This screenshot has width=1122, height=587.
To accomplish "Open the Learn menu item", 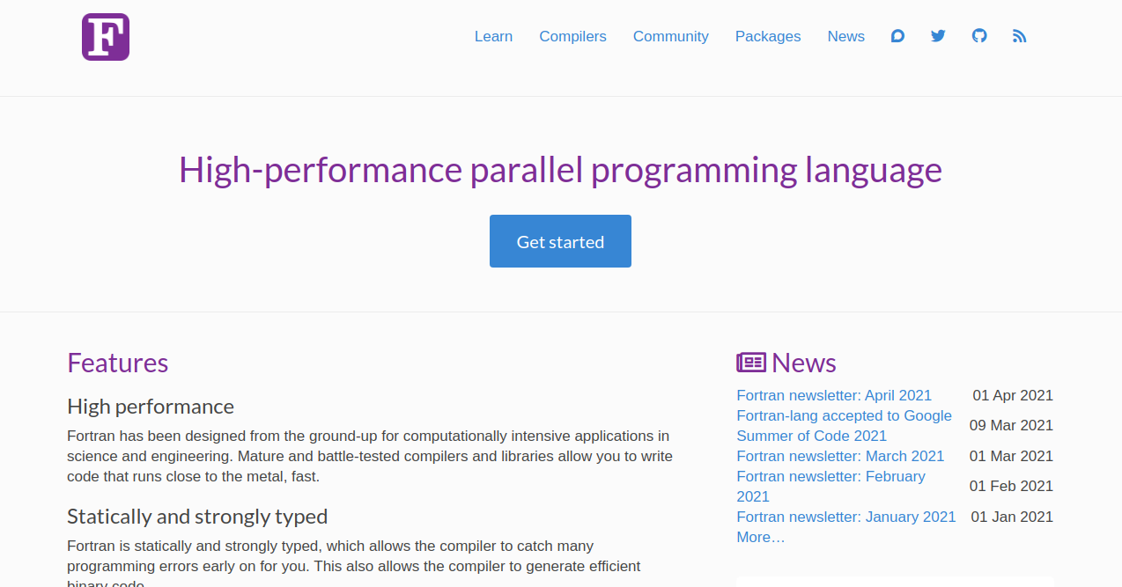I will (493, 36).
